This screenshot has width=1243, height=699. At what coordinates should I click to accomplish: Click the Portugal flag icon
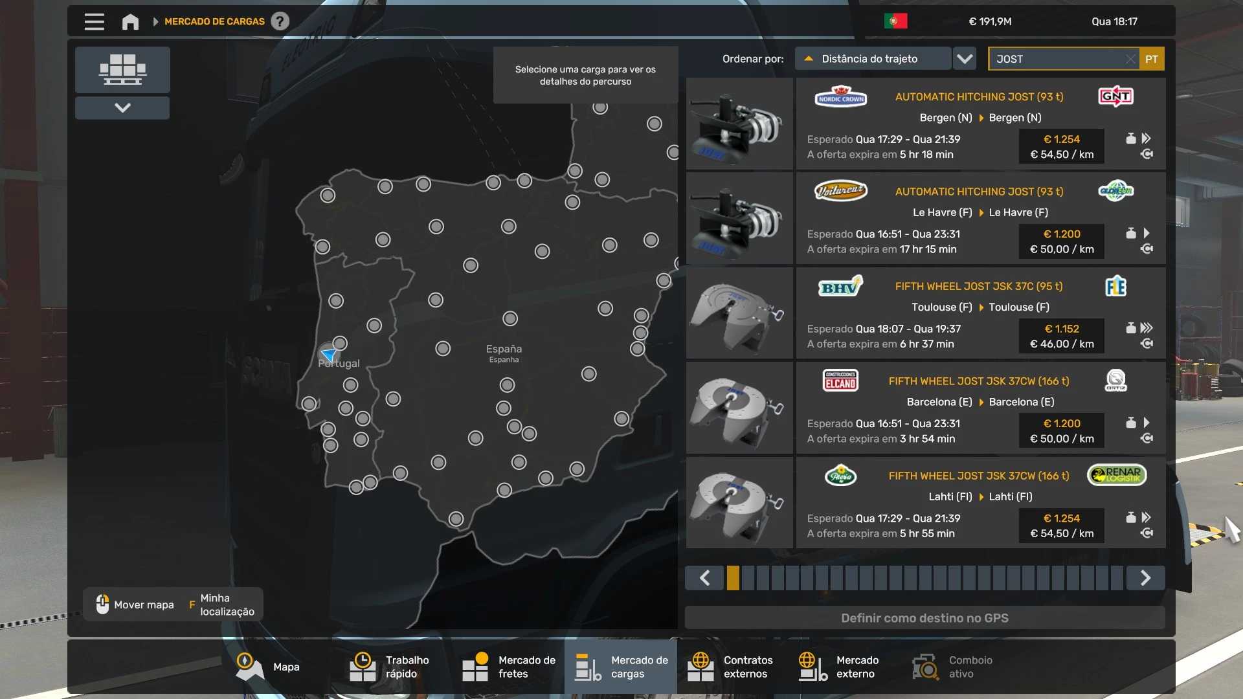895,21
